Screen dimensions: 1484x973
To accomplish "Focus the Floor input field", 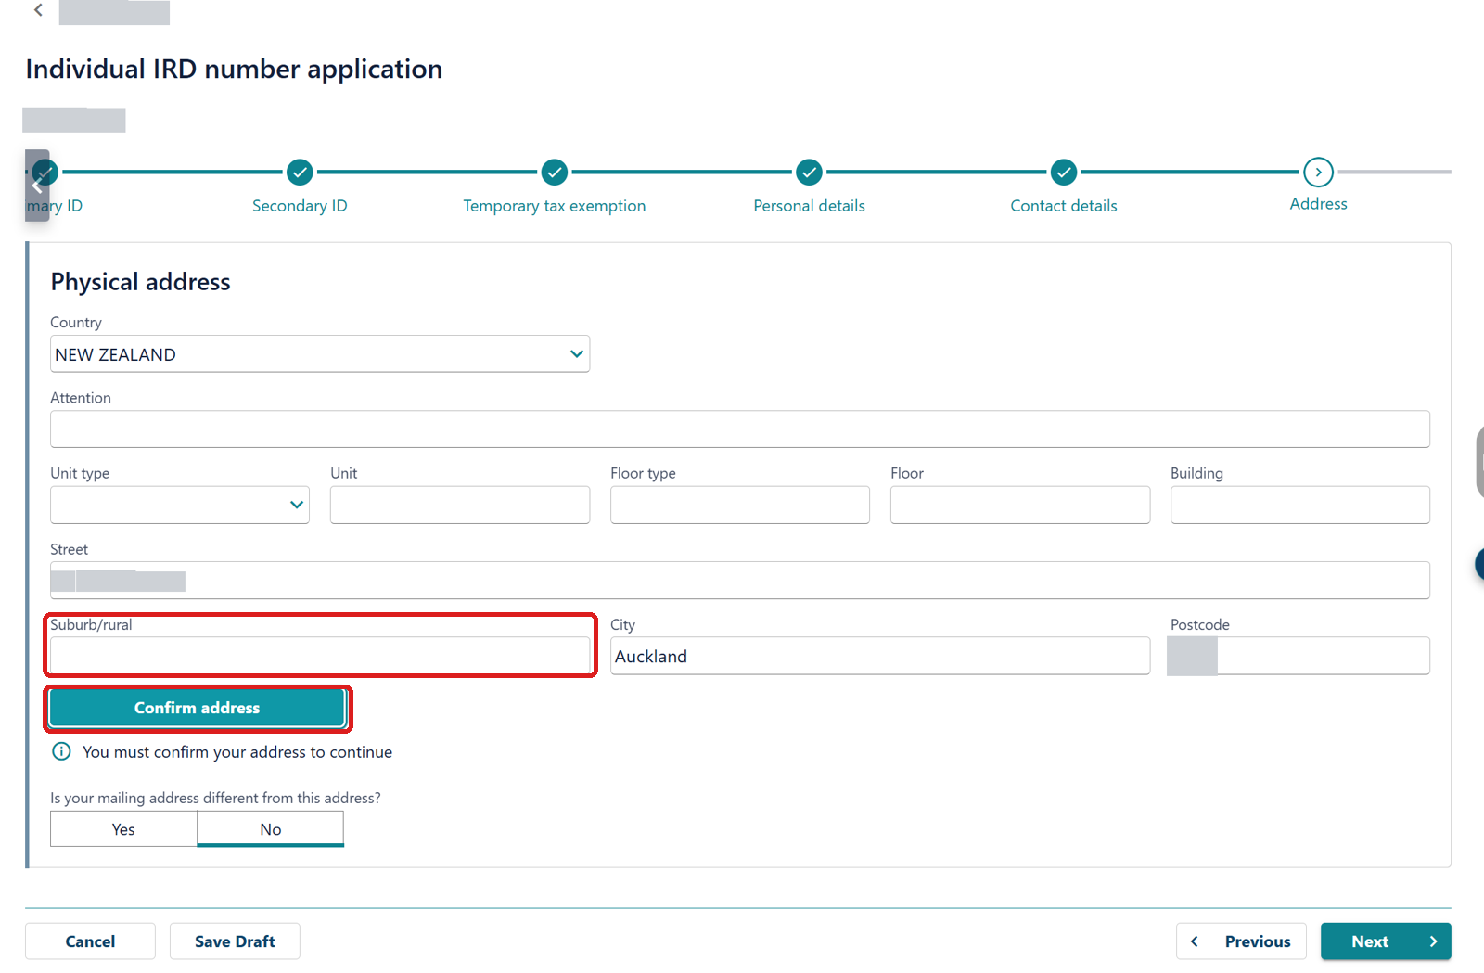I will click(x=1020, y=505).
